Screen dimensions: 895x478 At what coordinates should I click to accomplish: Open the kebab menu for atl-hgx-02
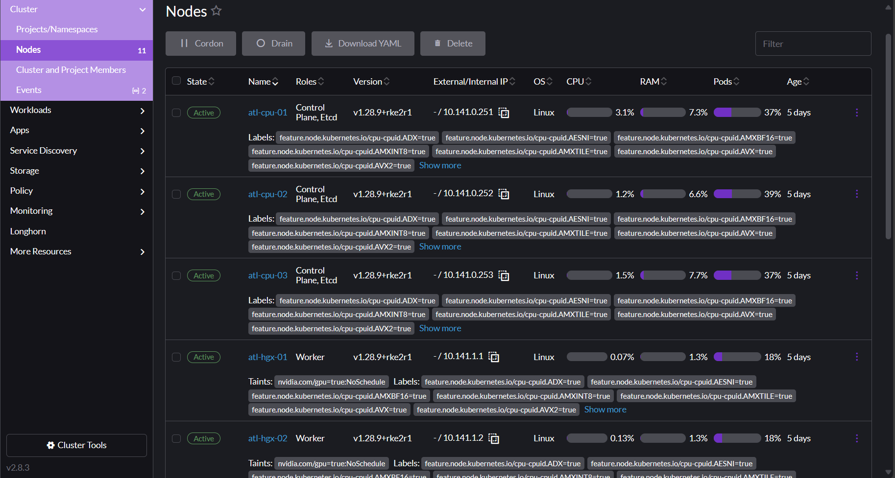point(857,438)
